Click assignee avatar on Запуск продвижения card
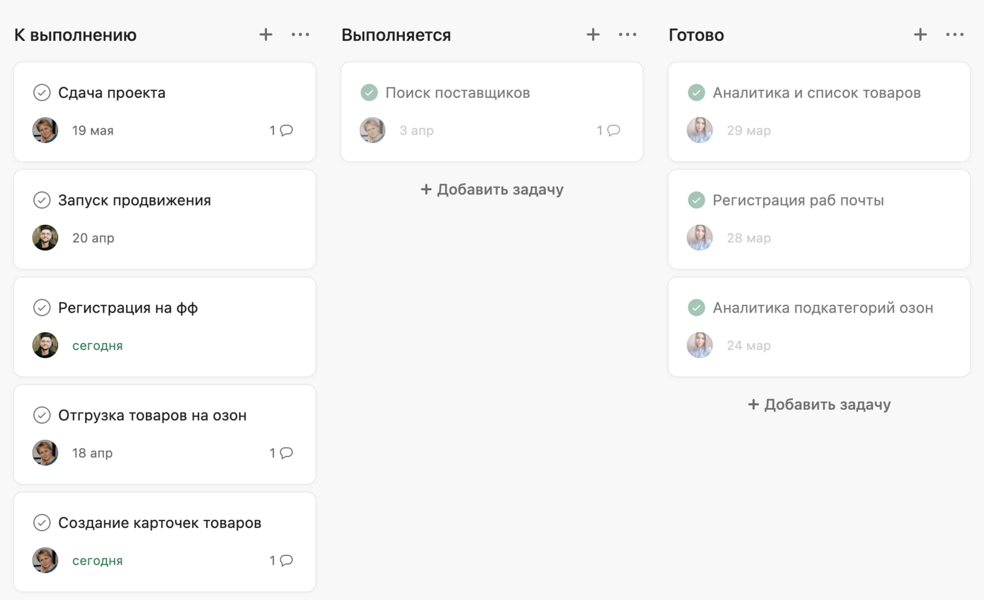Image resolution: width=984 pixels, height=600 pixels. point(45,238)
